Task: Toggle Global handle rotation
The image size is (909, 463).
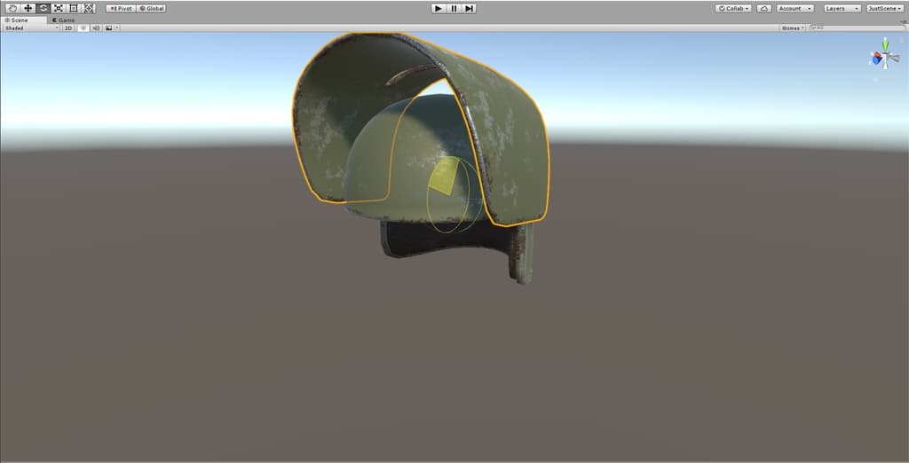Action: click(x=152, y=9)
